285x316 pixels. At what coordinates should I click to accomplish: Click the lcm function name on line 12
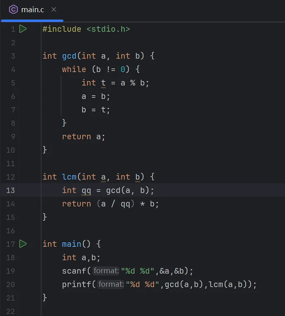(x=69, y=177)
